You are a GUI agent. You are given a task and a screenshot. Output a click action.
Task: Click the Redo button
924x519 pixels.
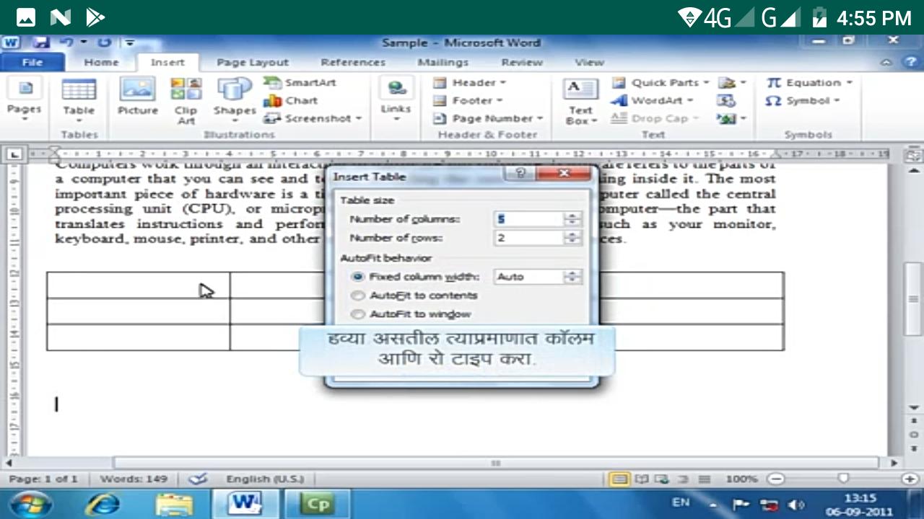(x=105, y=43)
